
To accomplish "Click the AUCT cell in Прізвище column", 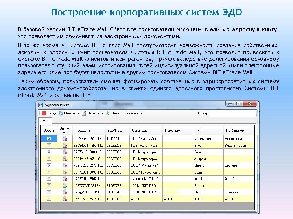I will 178,199.
